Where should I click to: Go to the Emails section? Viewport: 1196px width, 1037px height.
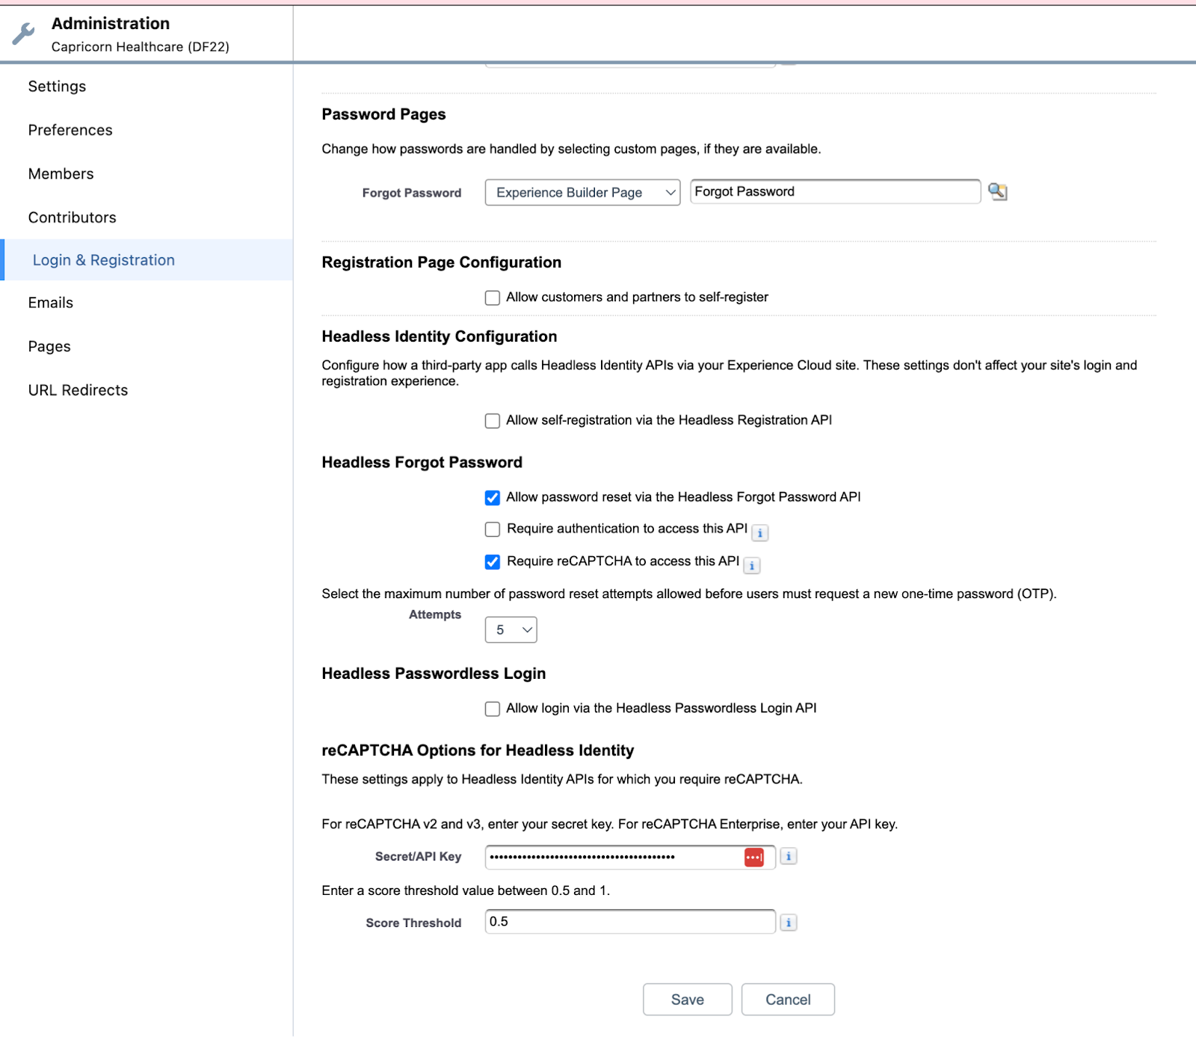(x=50, y=302)
